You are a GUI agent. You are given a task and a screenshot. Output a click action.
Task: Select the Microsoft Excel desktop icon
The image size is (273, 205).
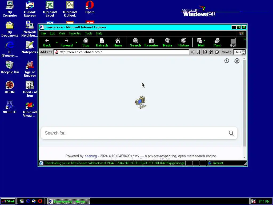(50, 9)
